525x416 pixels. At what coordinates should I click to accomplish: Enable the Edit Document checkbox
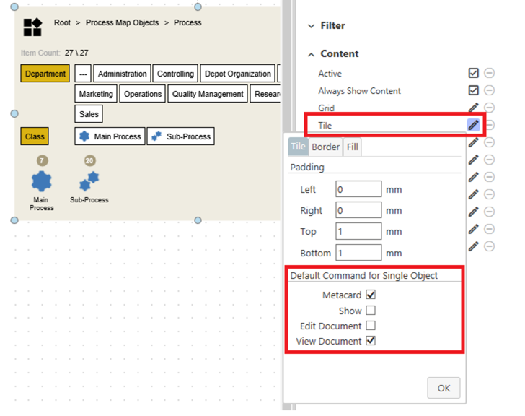(x=371, y=326)
